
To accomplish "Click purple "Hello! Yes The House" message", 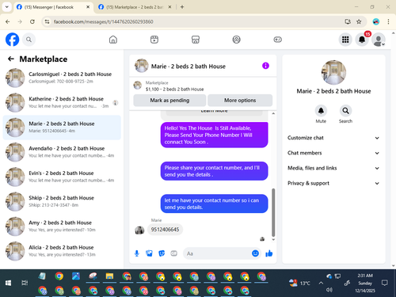I will coord(214,135).
